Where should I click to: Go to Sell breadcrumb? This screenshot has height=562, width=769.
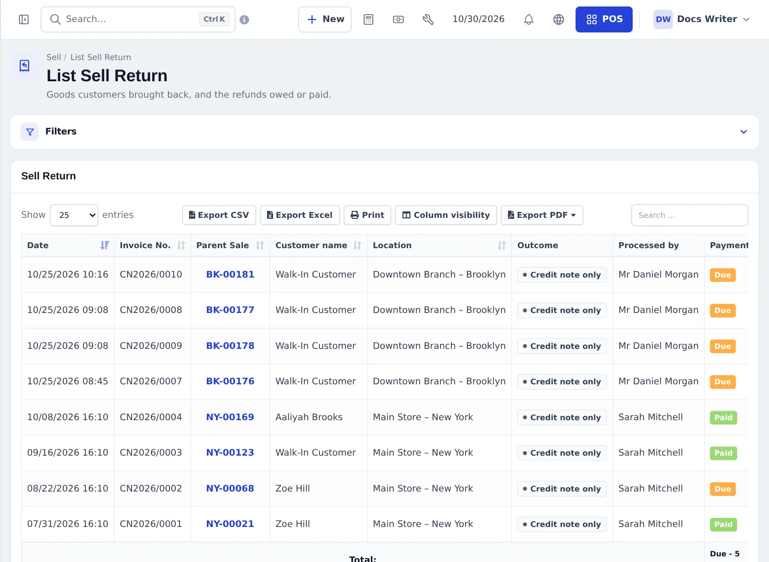pos(54,57)
